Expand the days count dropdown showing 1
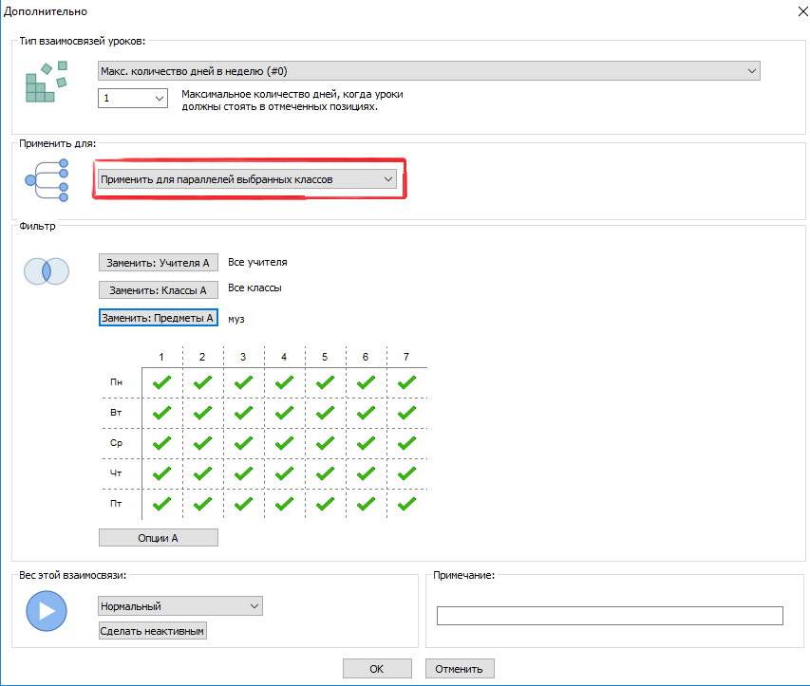The width and height of the screenshot is (810, 686). [x=133, y=98]
